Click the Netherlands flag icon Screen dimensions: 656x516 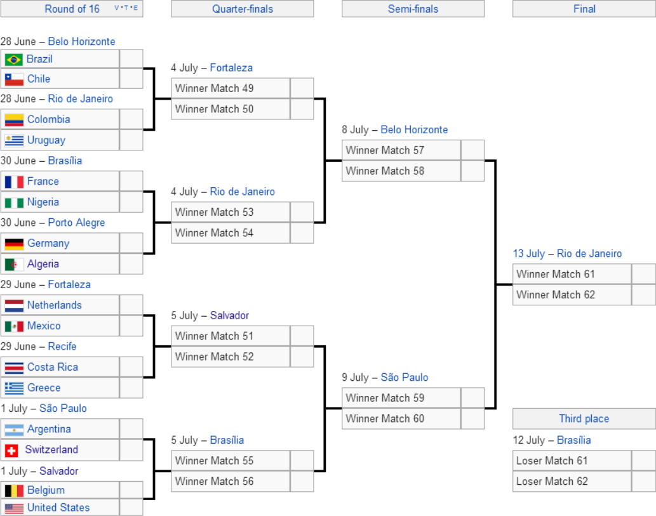pyautogui.click(x=14, y=306)
